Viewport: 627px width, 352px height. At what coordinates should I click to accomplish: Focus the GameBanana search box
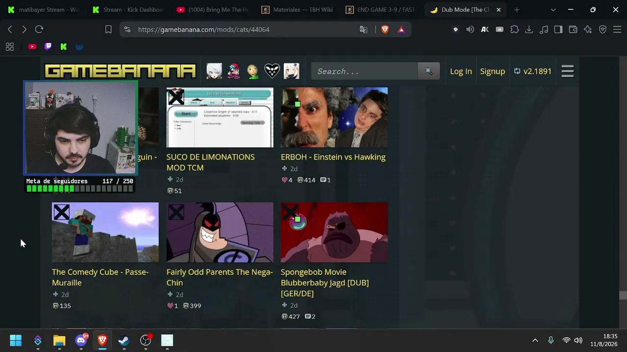coord(364,71)
